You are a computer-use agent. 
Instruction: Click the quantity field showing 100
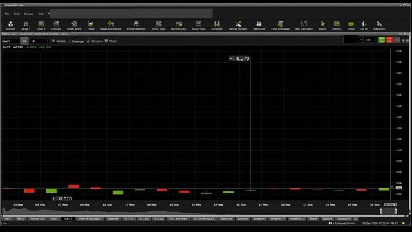point(369,40)
